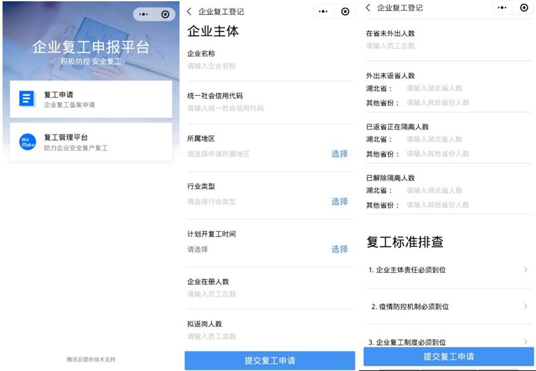Click the 统一社会信用代码 input field

pos(267,108)
